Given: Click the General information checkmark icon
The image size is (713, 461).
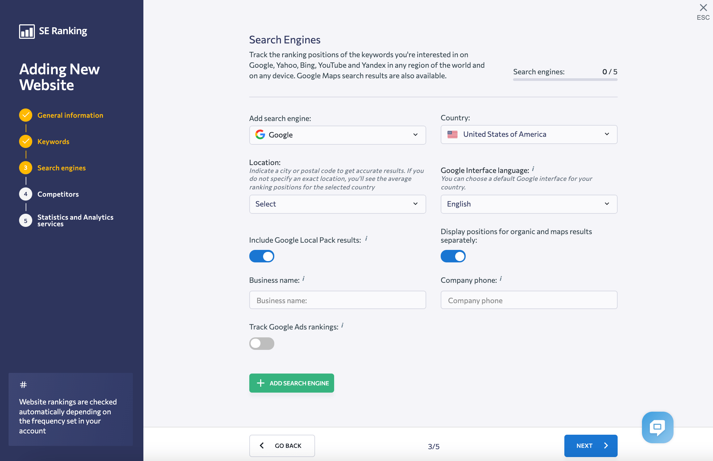Looking at the screenshot, I should tap(26, 115).
